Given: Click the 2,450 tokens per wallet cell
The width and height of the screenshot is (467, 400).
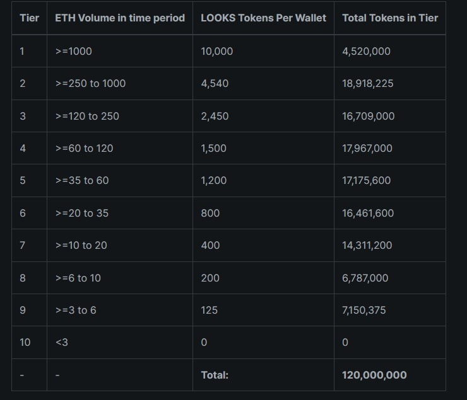Looking at the screenshot, I should pyautogui.click(x=263, y=116).
